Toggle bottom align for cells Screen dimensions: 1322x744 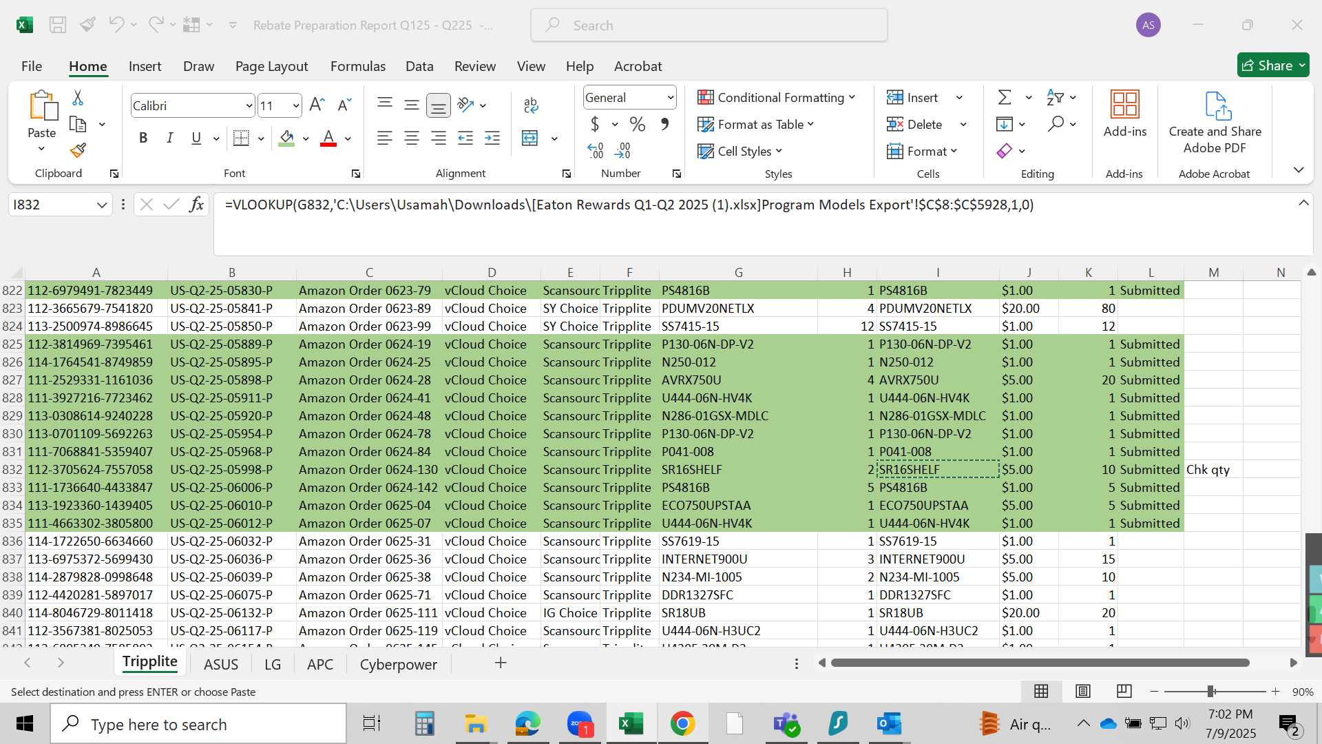click(x=439, y=105)
